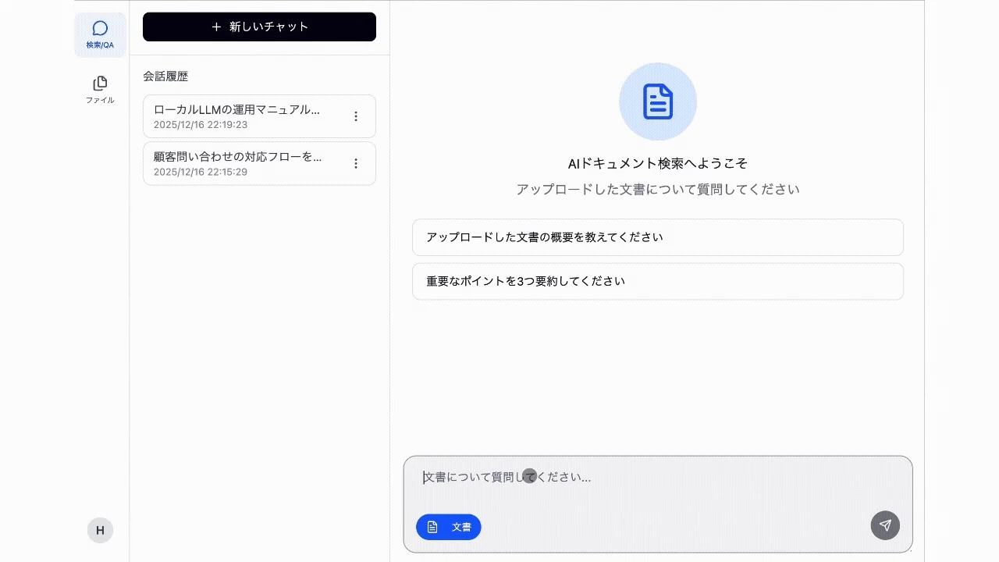
Task: Click the send message paper-plane icon
Action: 885,525
